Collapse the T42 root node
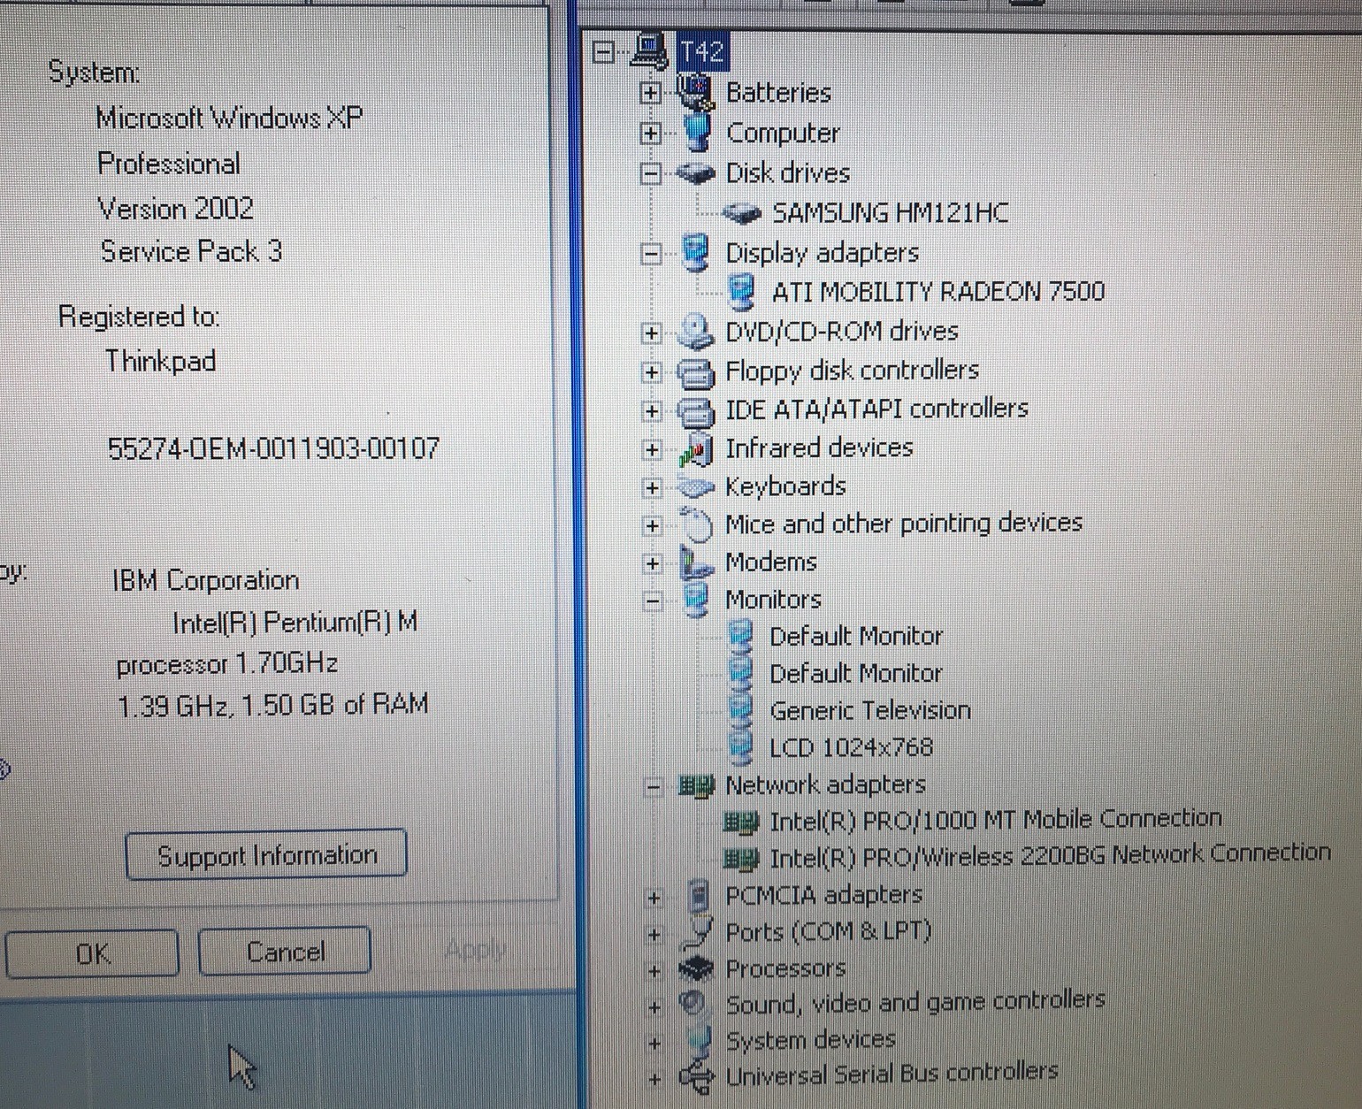This screenshot has height=1109, width=1362. pos(603,52)
